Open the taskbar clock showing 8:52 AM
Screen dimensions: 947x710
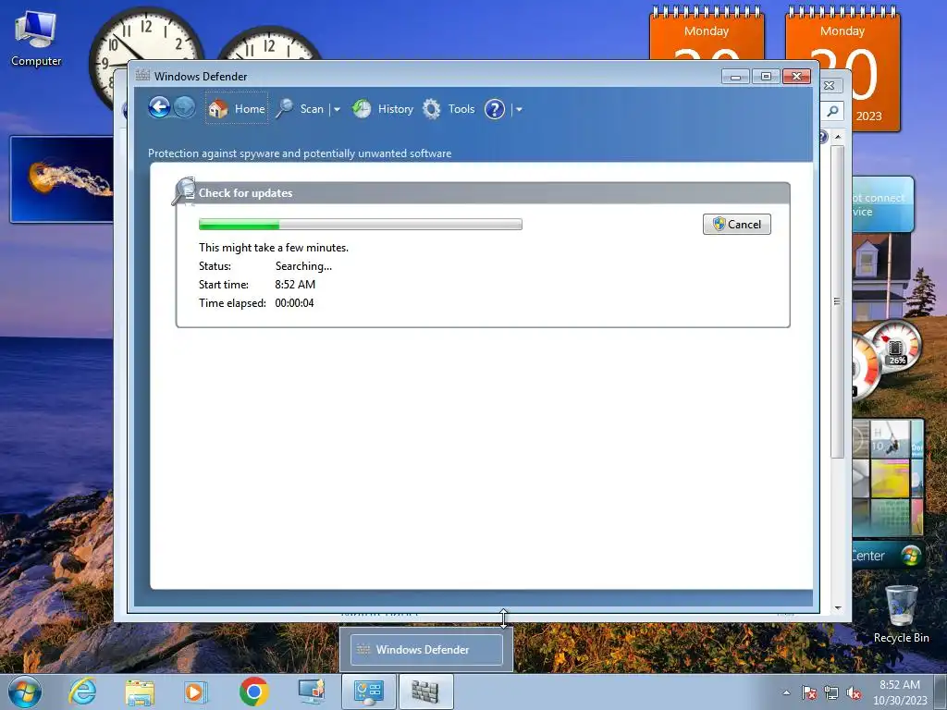[x=900, y=692]
